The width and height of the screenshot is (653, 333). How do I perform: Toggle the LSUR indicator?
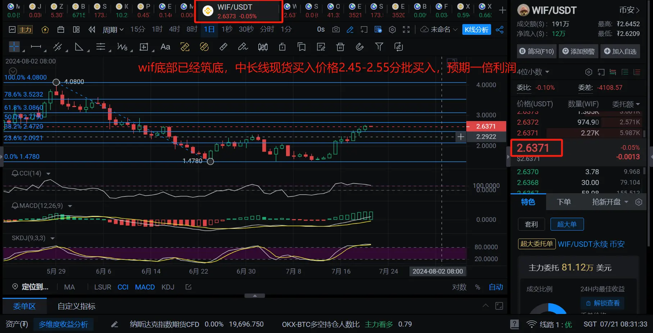click(x=103, y=287)
